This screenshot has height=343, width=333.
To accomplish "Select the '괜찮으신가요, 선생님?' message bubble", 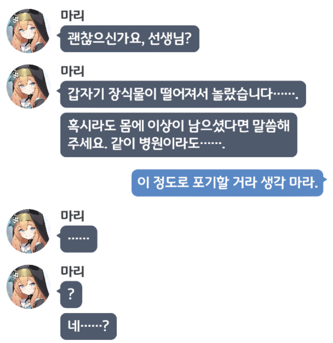I will tap(130, 39).
